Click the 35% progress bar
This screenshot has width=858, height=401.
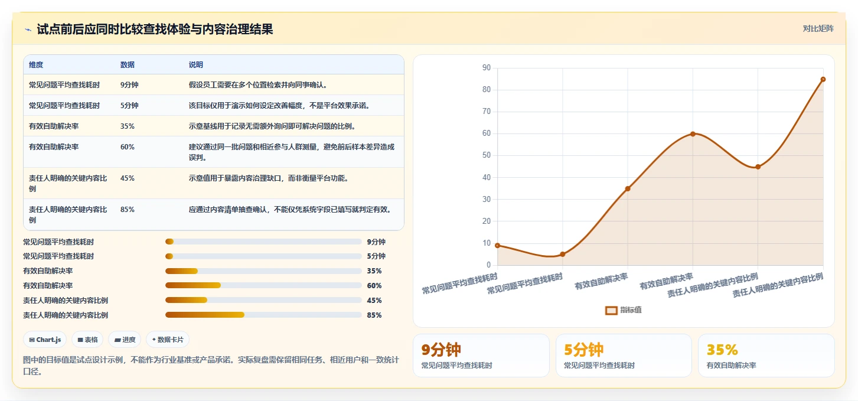(263, 271)
